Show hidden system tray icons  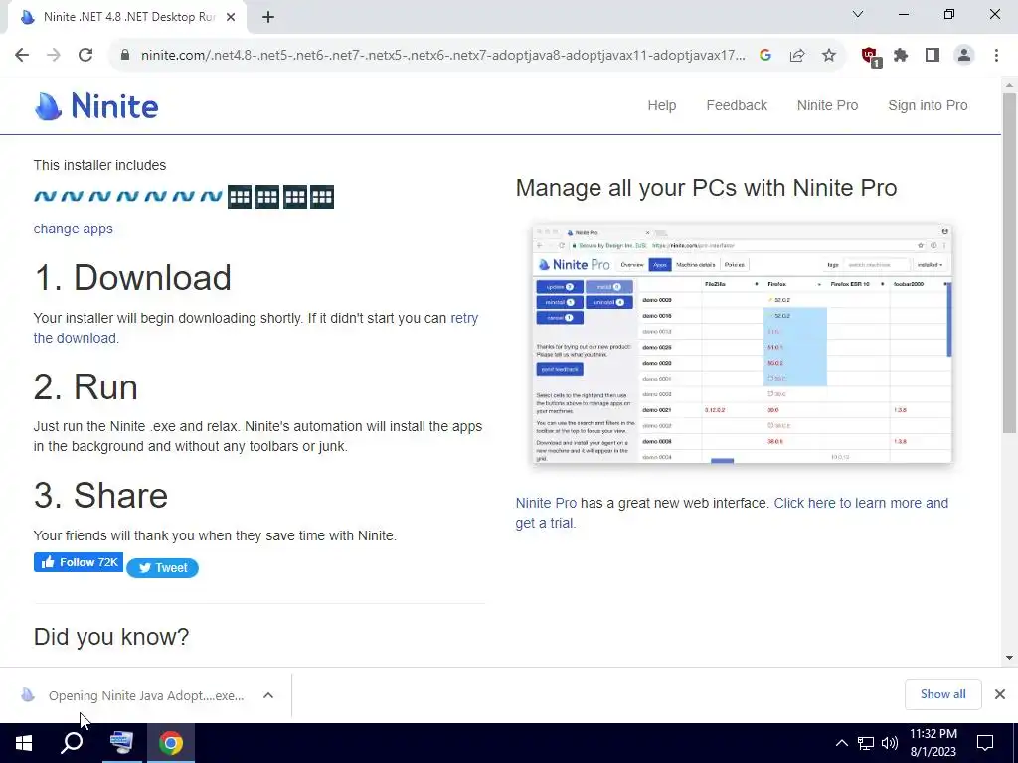841,743
